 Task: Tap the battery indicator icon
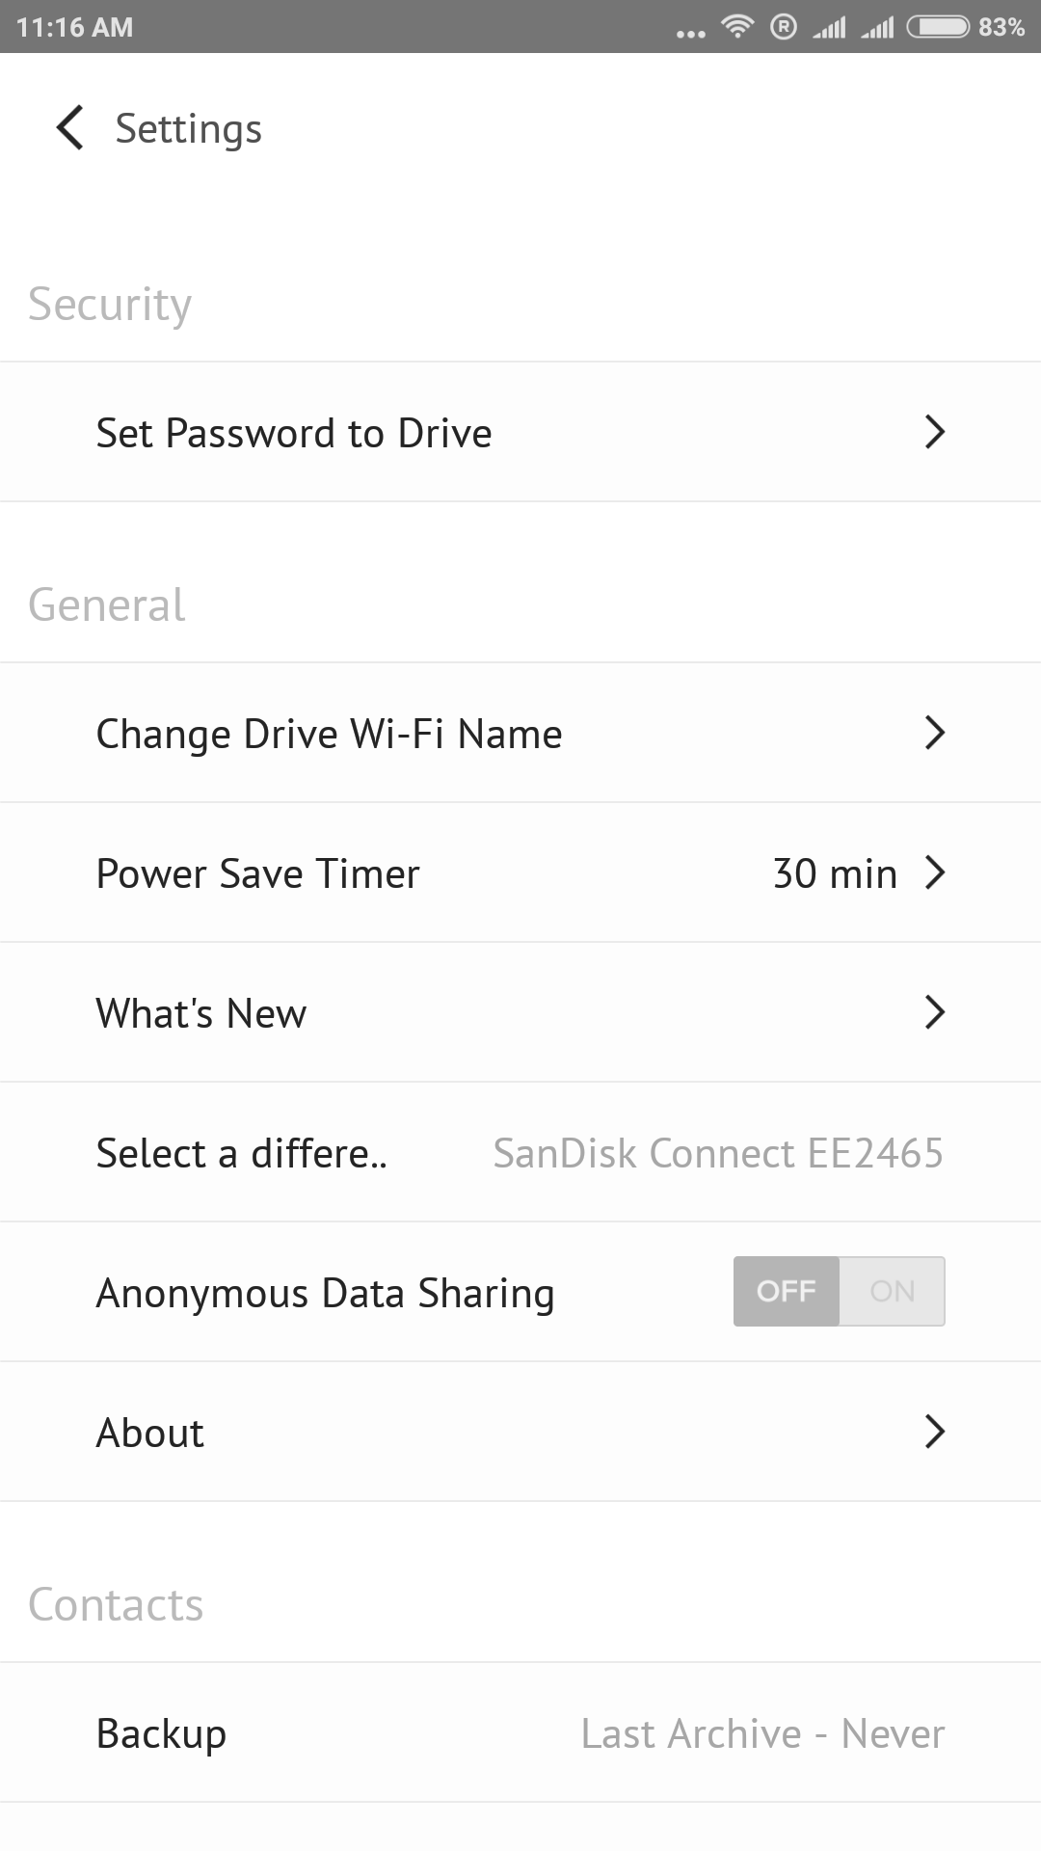pos(938,27)
